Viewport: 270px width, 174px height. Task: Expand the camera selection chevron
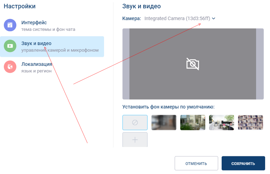(x=214, y=18)
